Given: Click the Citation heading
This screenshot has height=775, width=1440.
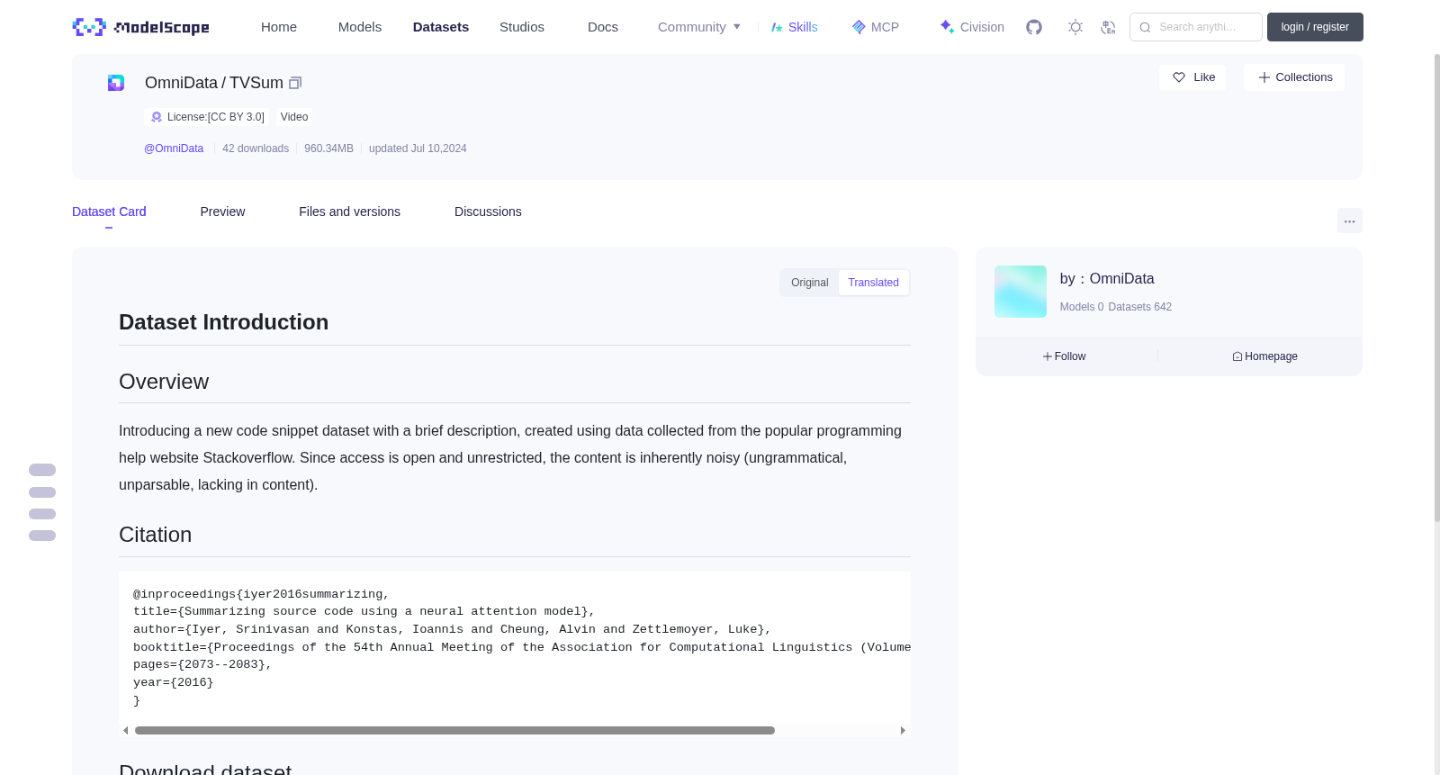Looking at the screenshot, I should point(155,535).
